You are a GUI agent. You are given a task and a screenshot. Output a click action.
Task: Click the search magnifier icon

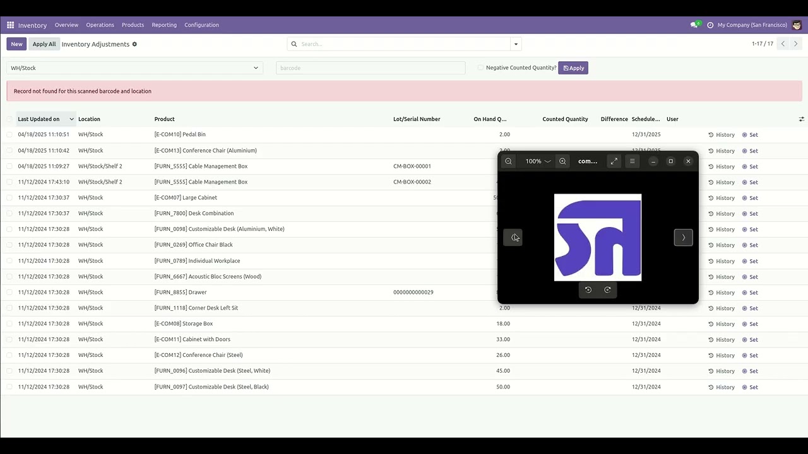pyautogui.click(x=294, y=44)
